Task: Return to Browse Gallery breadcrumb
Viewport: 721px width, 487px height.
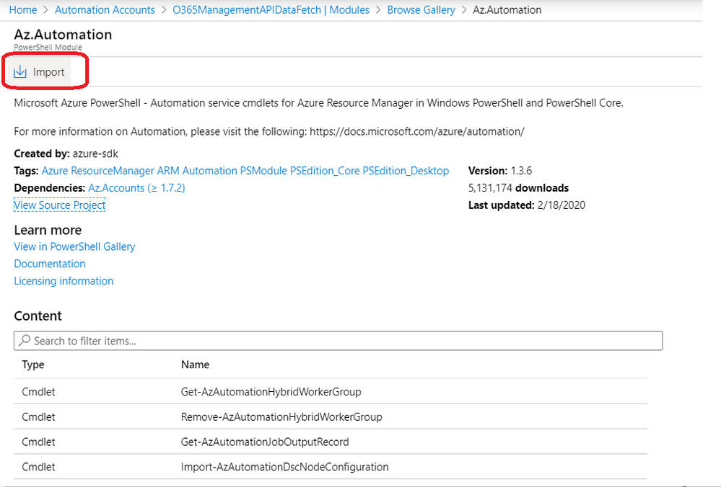Action: click(421, 9)
